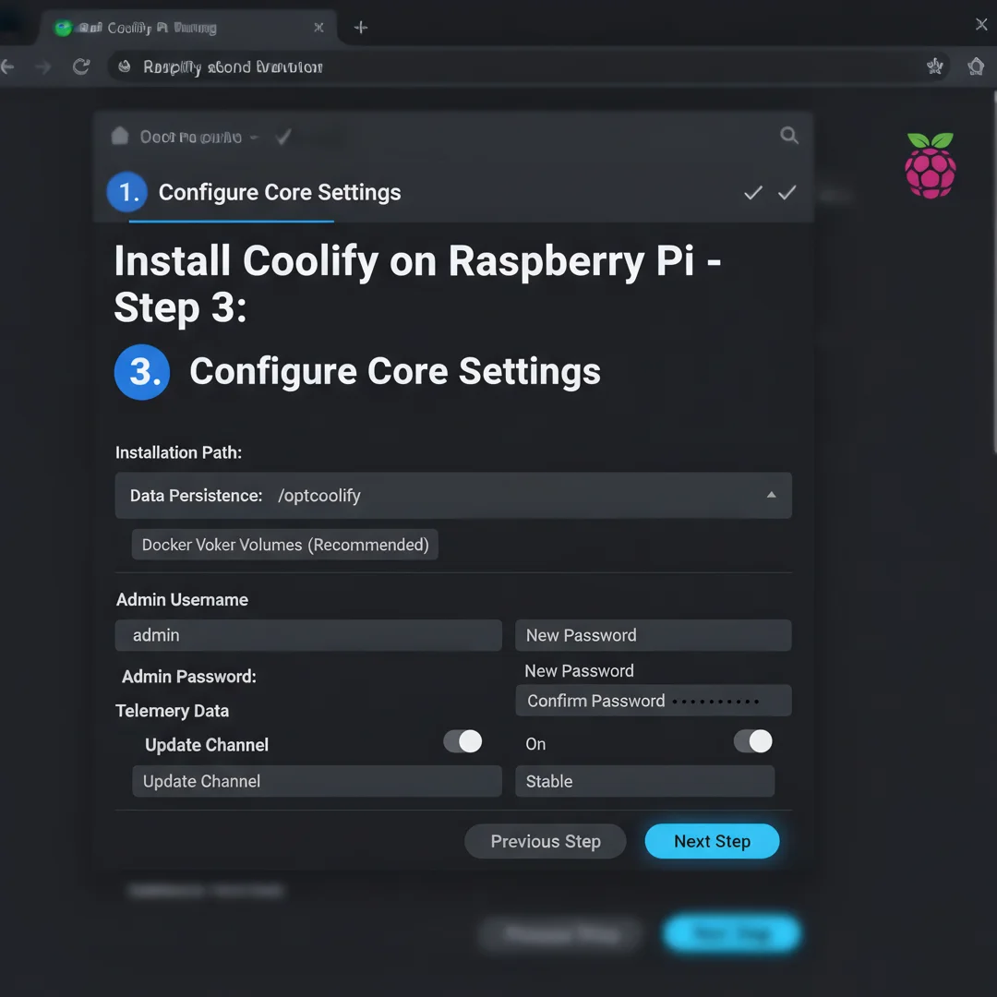
Task: Open search with magnifier icon
Action: pyautogui.click(x=789, y=136)
